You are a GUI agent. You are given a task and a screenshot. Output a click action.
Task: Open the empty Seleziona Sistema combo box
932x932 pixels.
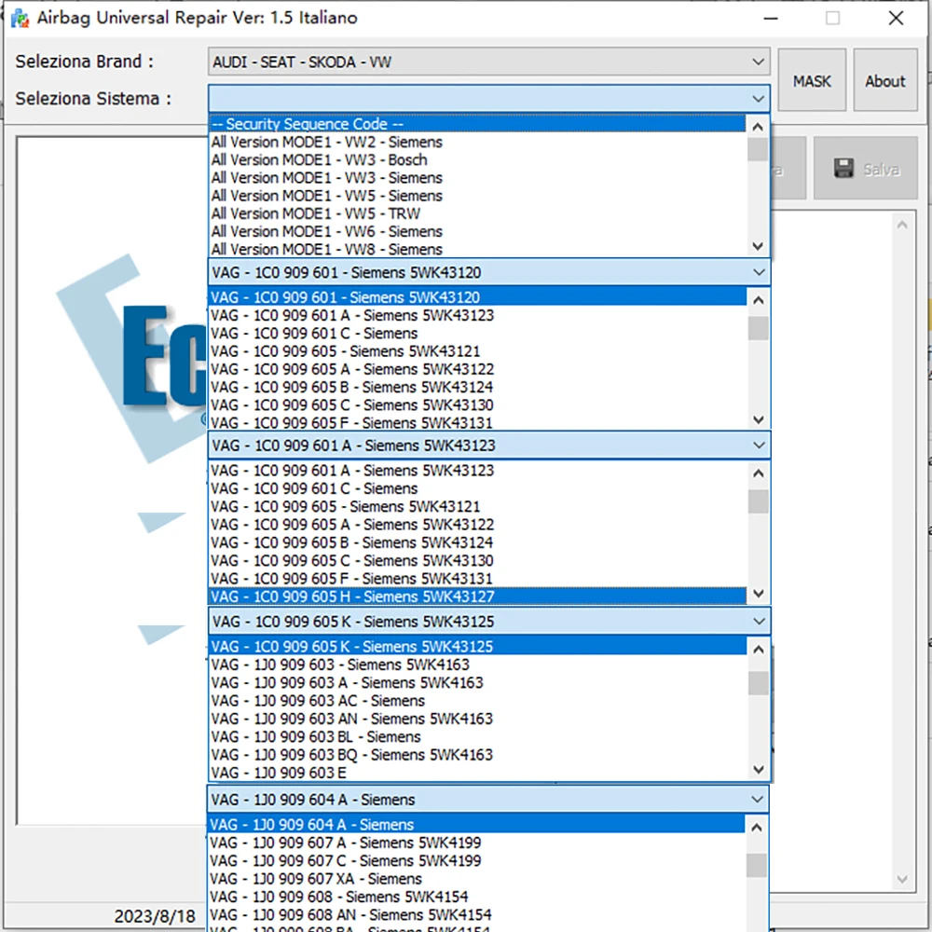point(488,98)
